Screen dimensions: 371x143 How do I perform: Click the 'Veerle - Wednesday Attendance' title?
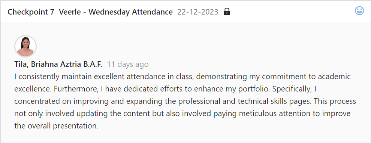pyautogui.click(x=116, y=12)
